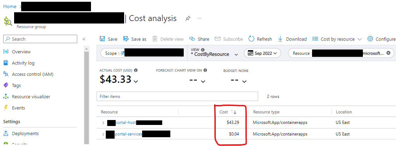Open the Cost by resource dropdown
Screen dimensions: 396x146
click(337, 39)
